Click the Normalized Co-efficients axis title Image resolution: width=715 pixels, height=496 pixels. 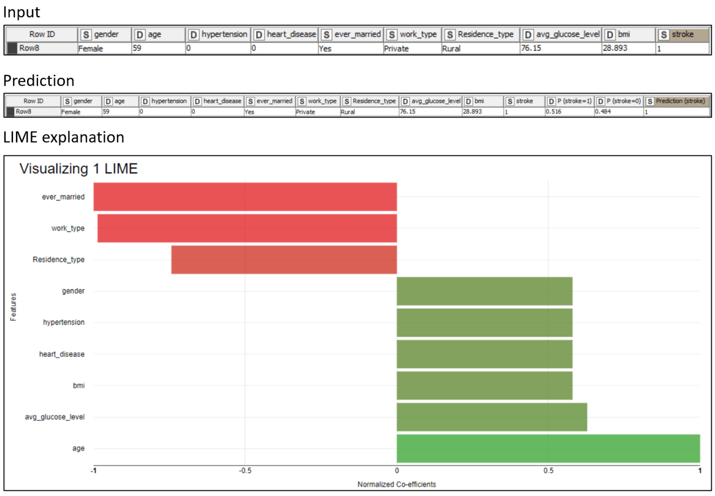pos(397,484)
